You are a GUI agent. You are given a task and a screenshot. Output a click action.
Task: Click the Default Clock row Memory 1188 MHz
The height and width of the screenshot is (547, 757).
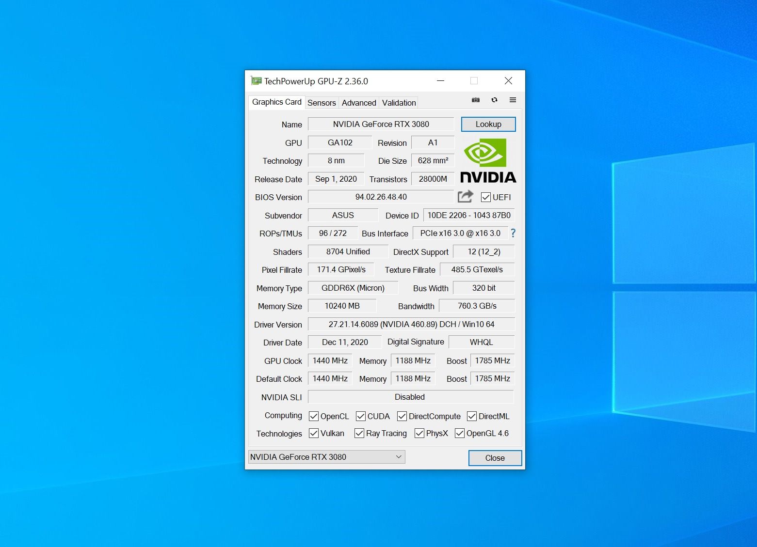[413, 378]
